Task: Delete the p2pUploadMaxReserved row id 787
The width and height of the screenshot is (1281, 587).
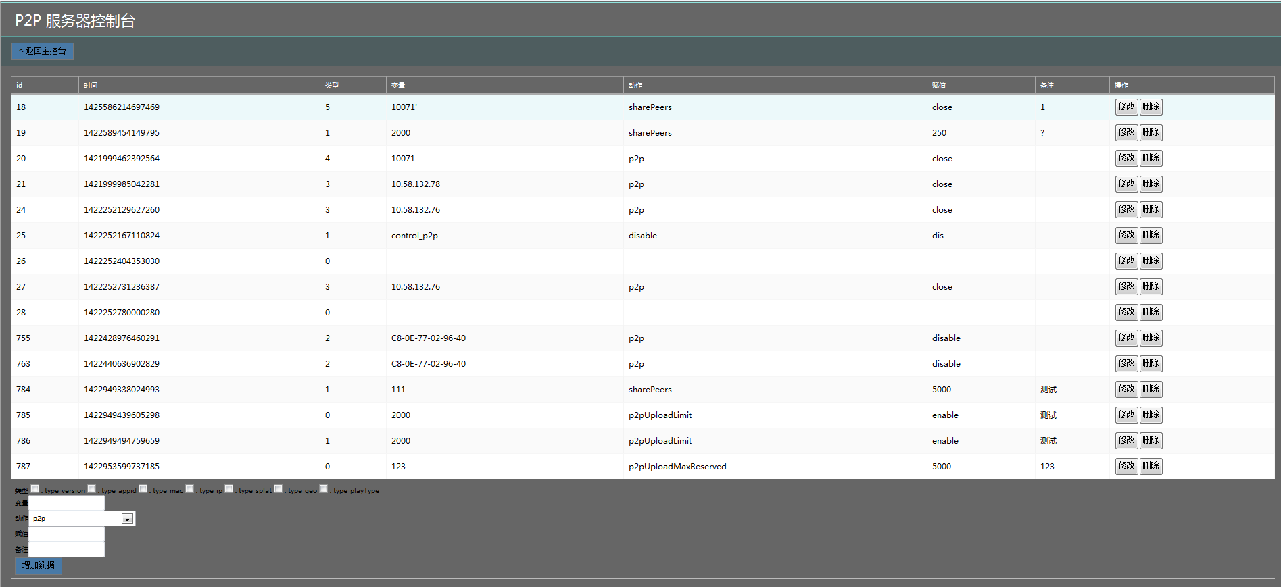Action: click(1151, 466)
